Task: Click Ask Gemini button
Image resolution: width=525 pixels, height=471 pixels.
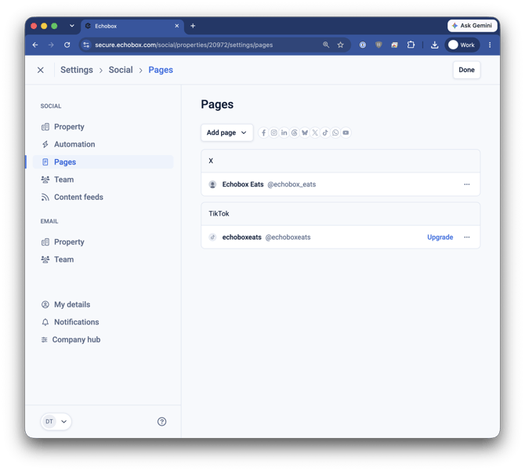Action: click(x=472, y=26)
